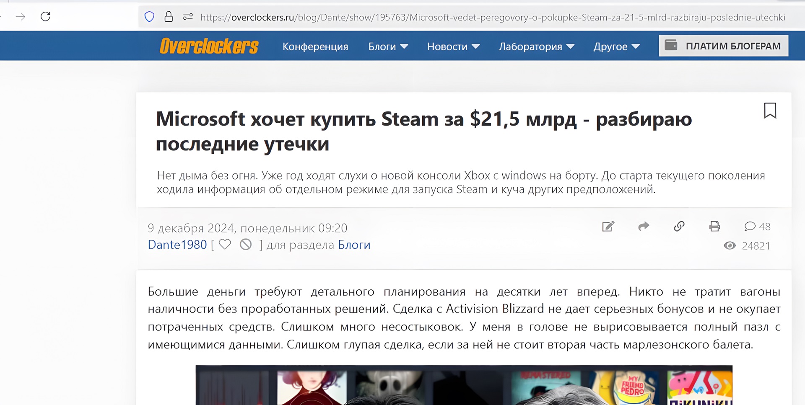The width and height of the screenshot is (805, 405).
Task: Expand the Блоги dropdown menu
Action: (x=388, y=46)
